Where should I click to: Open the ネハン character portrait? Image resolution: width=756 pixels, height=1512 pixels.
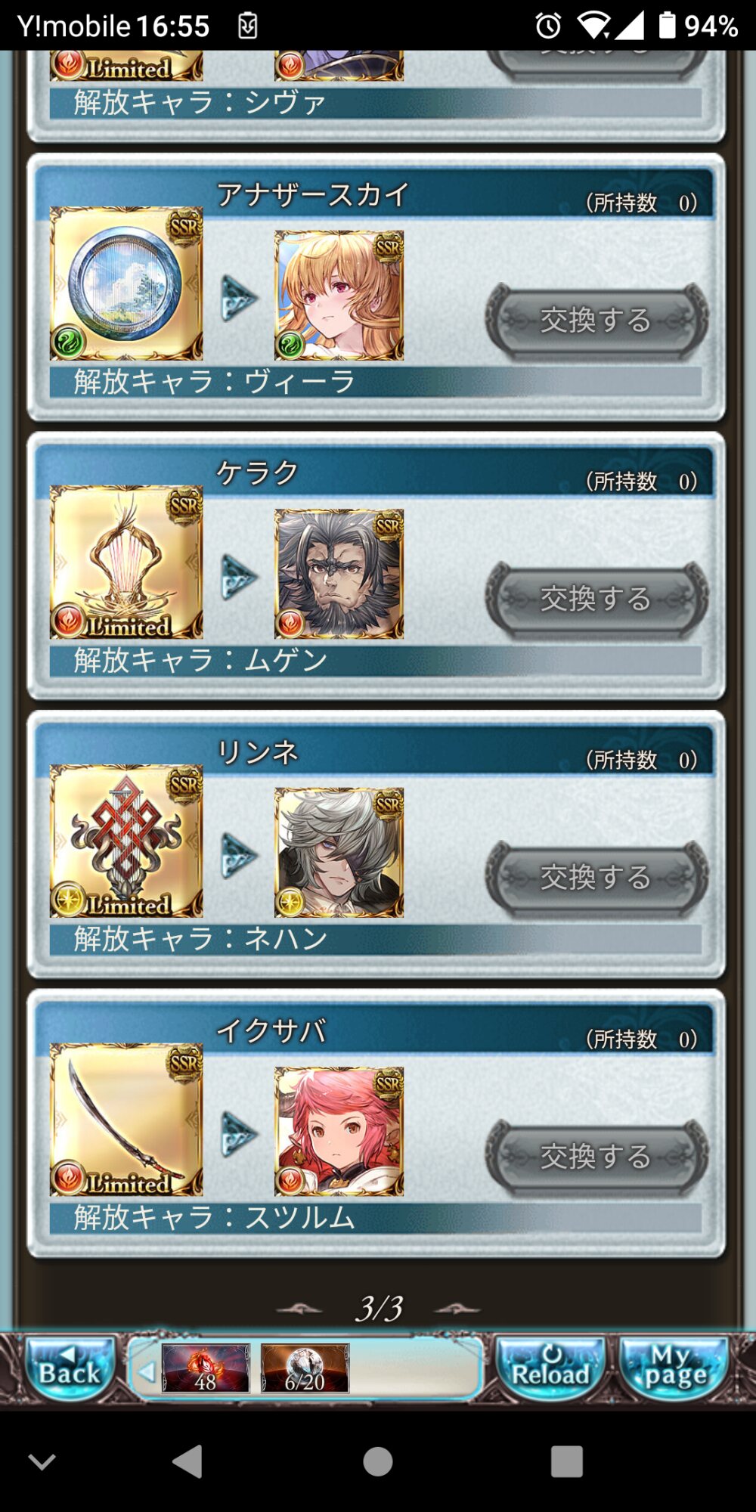[x=339, y=853]
